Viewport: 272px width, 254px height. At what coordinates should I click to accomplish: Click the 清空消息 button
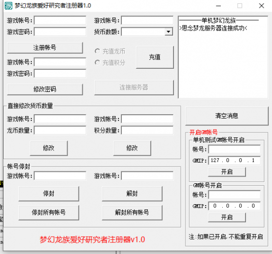(227, 116)
